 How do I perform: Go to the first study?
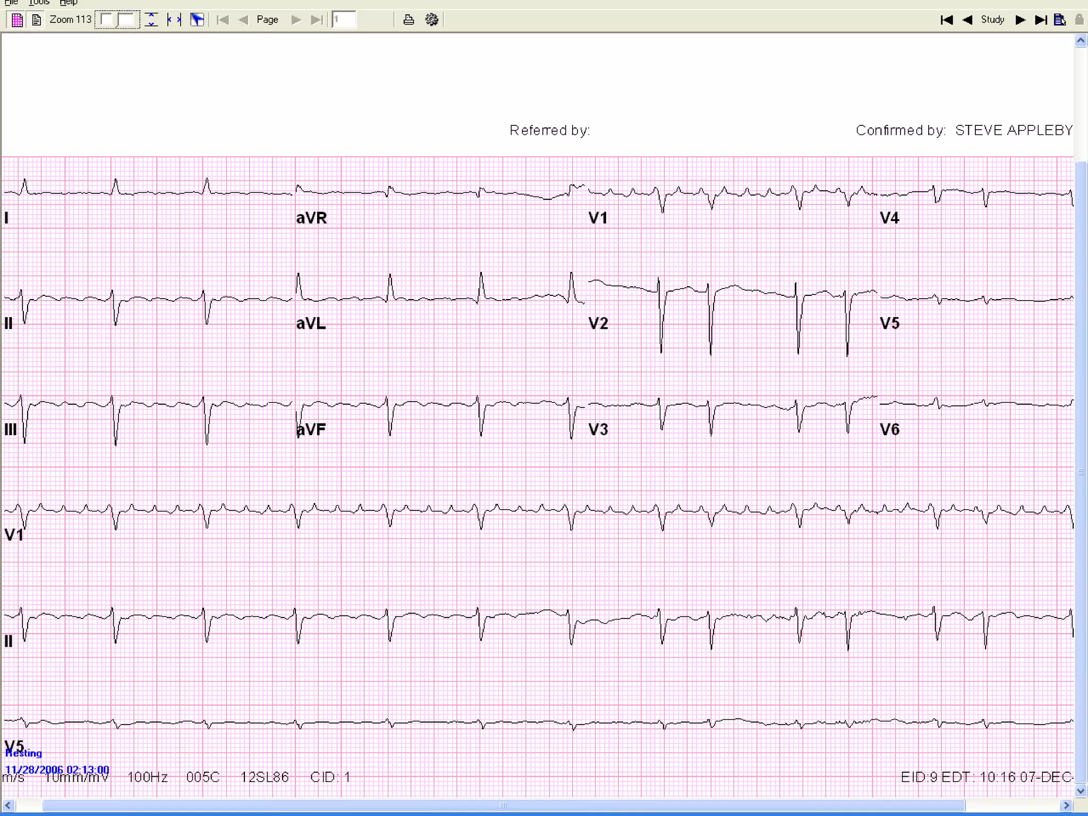[946, 20]
